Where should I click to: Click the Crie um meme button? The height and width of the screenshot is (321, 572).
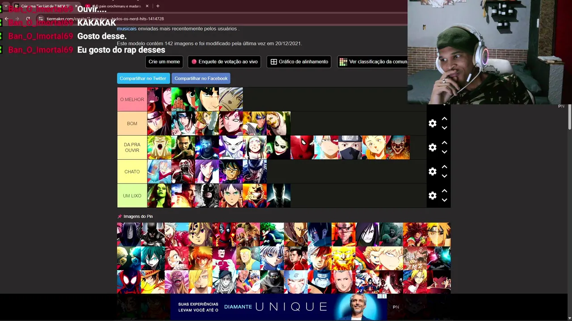tap(164, 62)
